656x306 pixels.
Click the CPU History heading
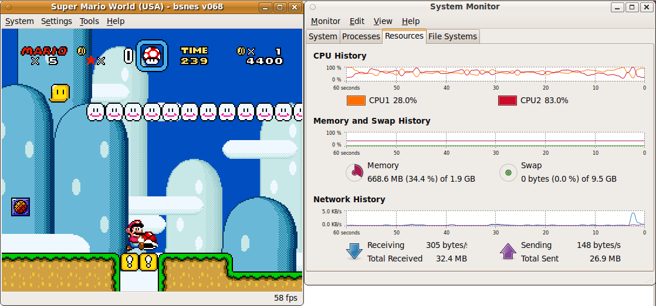(340, 56)
